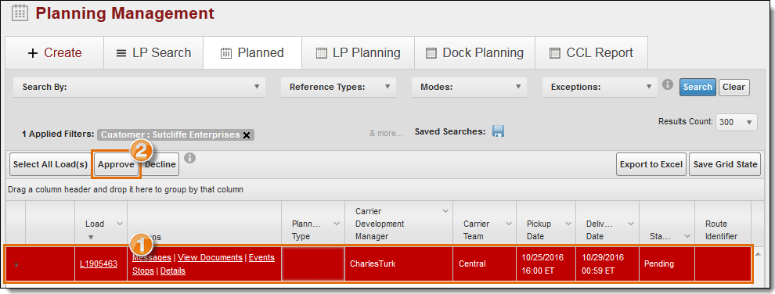The image size is (775, 294).
Task: Open load link L1905463
Action: tap(99, 264)
